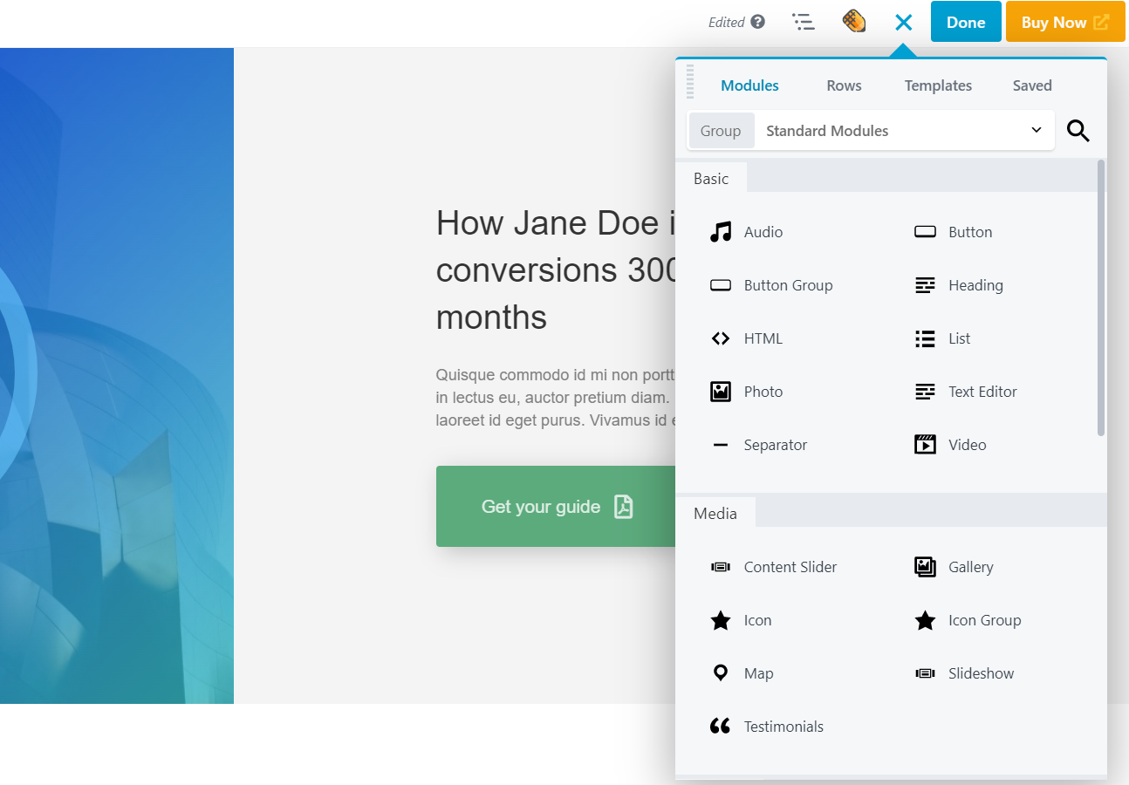Select the Video module clapboard icon

click(x=925, y=445)
